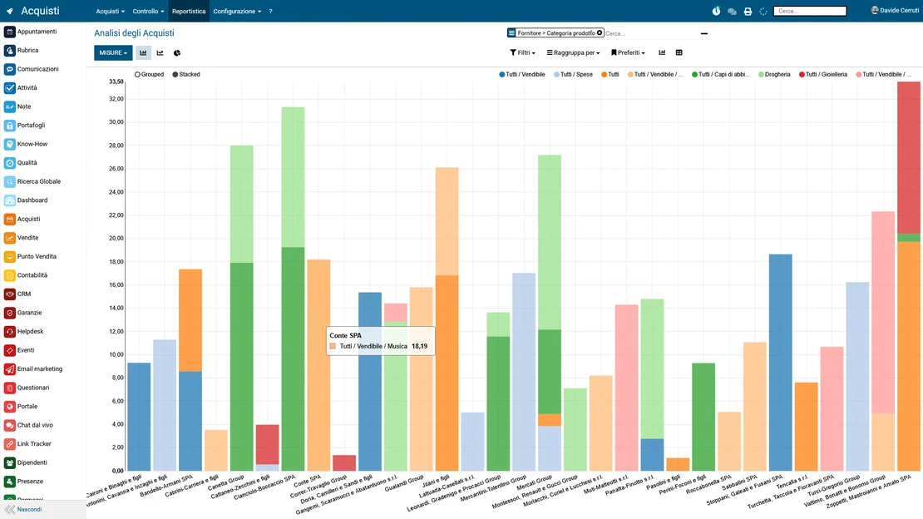The width and height of the screenshot is (923, 519).
Task: Open Davide Cerruti user menu
Action: pos(895,10)
